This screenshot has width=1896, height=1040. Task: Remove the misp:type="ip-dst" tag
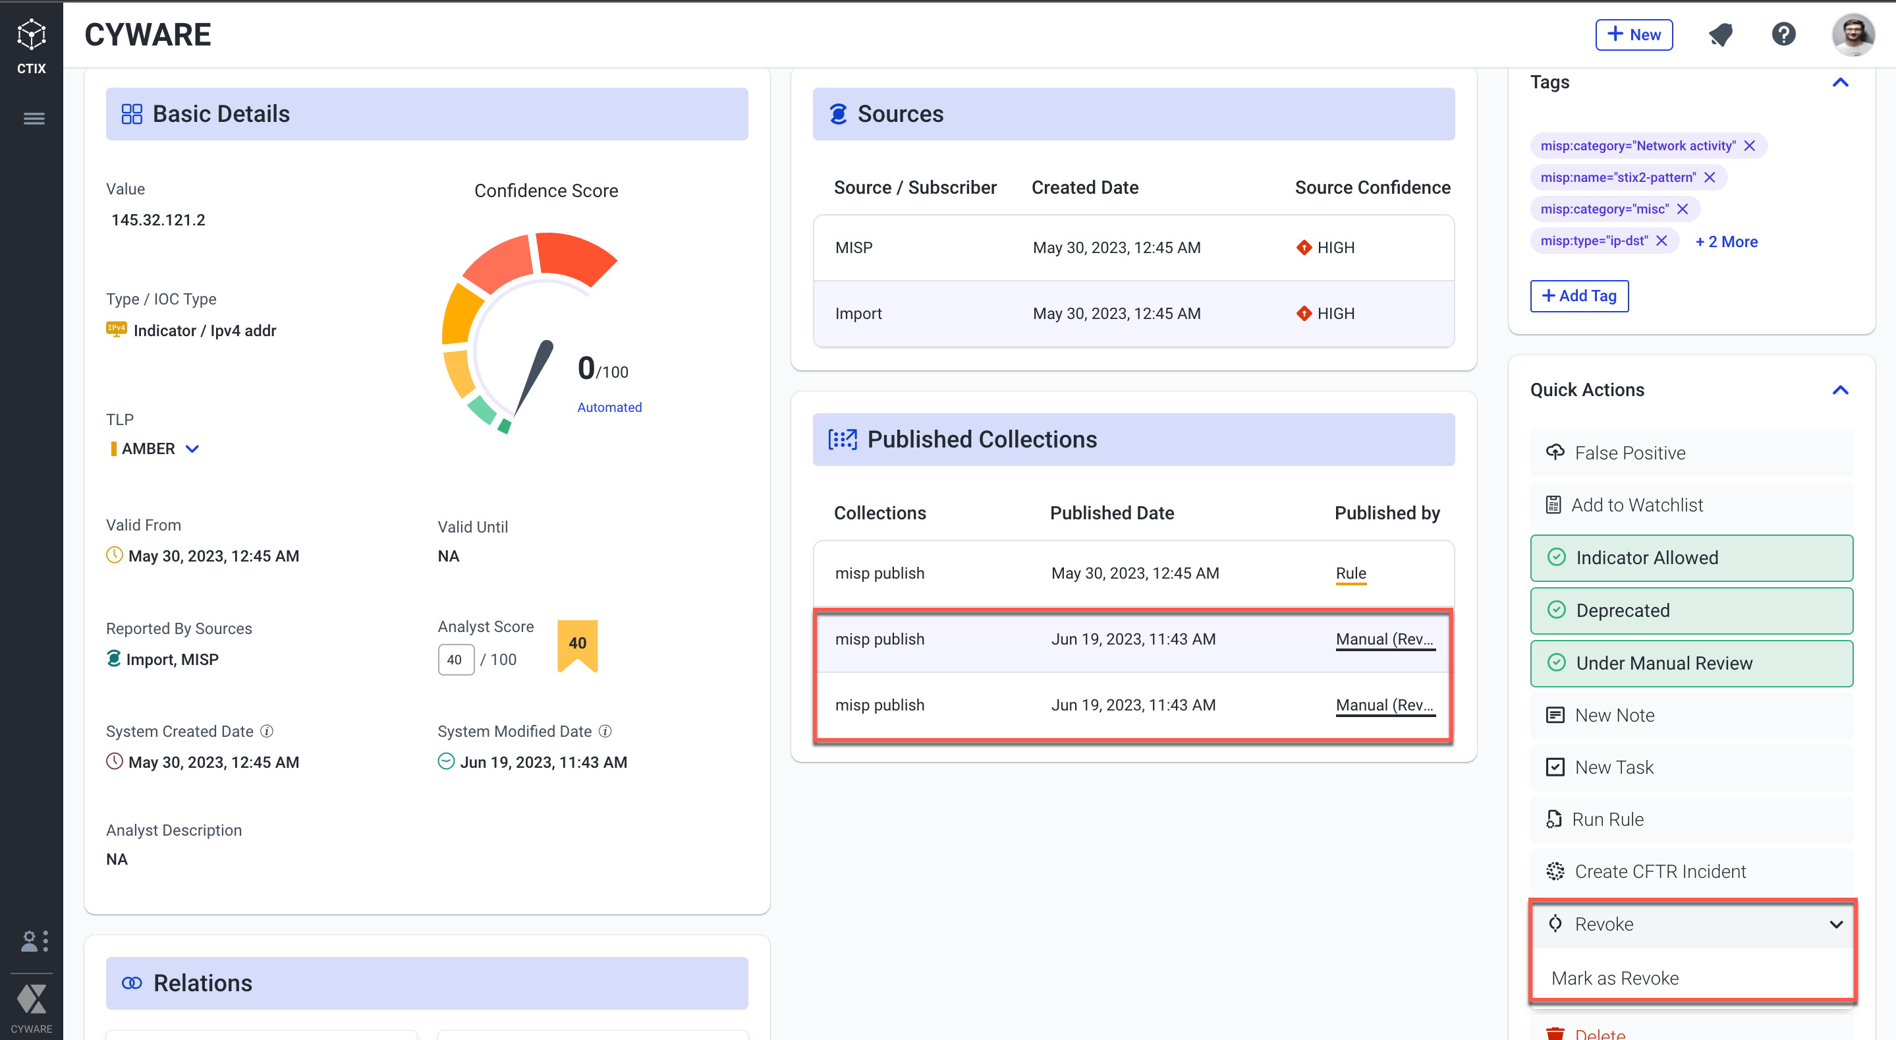pyautogui.click(x=1662, y=241)
